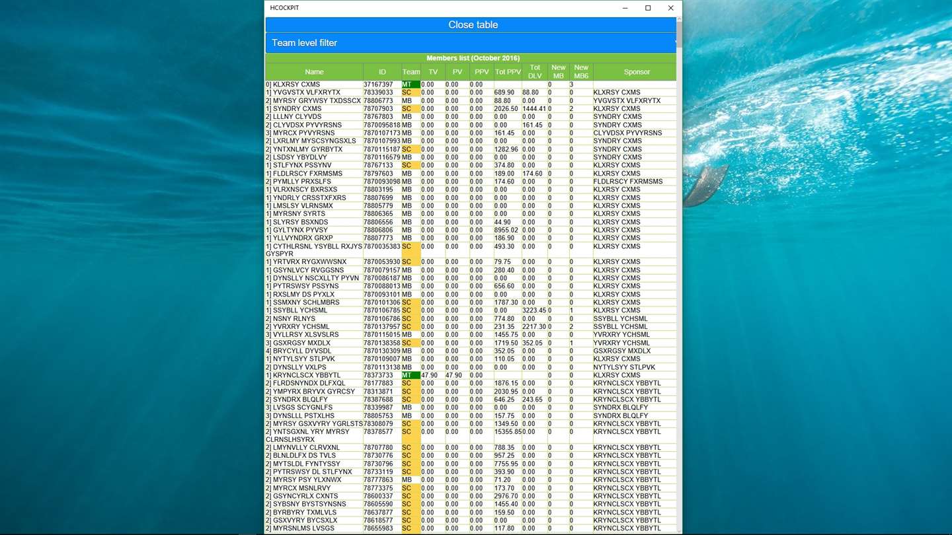This screenshot has width=952, height=535.
Task: Click the New MB6 column header
Action: pos(581,72)
